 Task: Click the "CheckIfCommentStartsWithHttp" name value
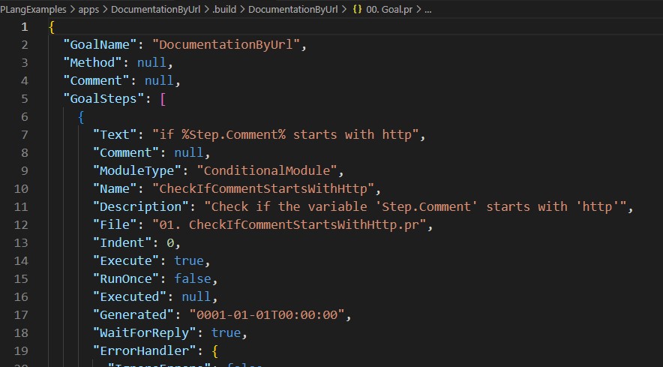pos(265,188)
